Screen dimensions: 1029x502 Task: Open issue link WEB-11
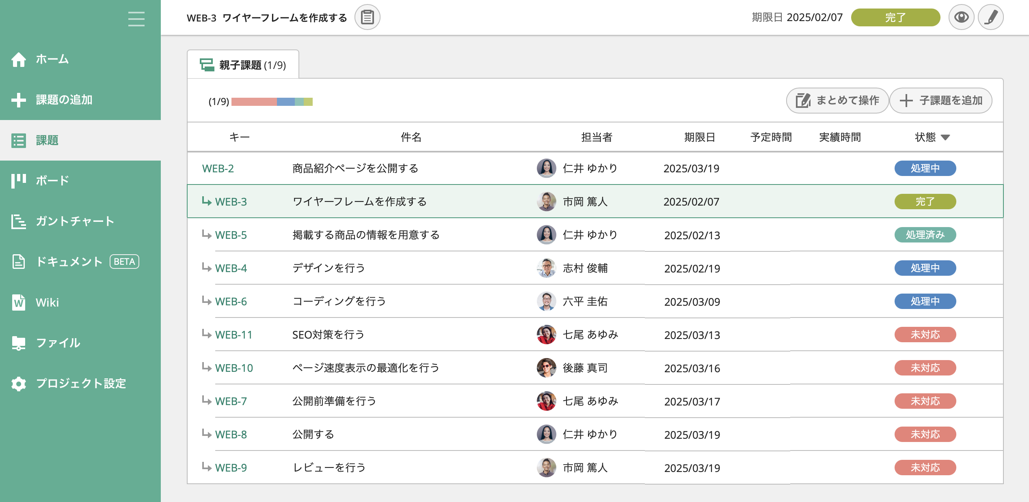point(233,335)
